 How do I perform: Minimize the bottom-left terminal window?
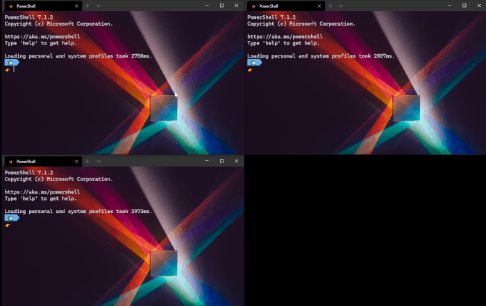(x=207, y=161)
